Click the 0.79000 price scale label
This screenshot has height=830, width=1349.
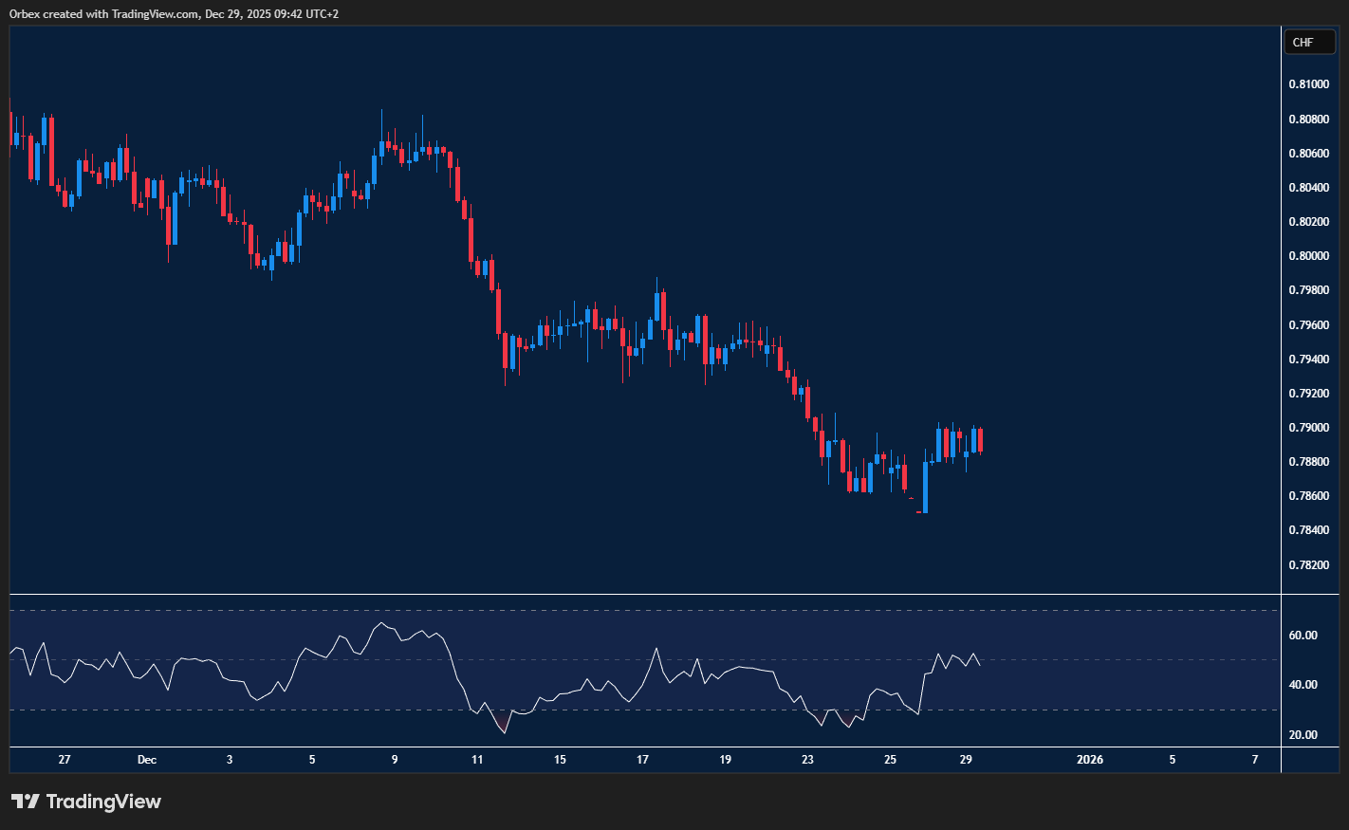pos(1308,428)
